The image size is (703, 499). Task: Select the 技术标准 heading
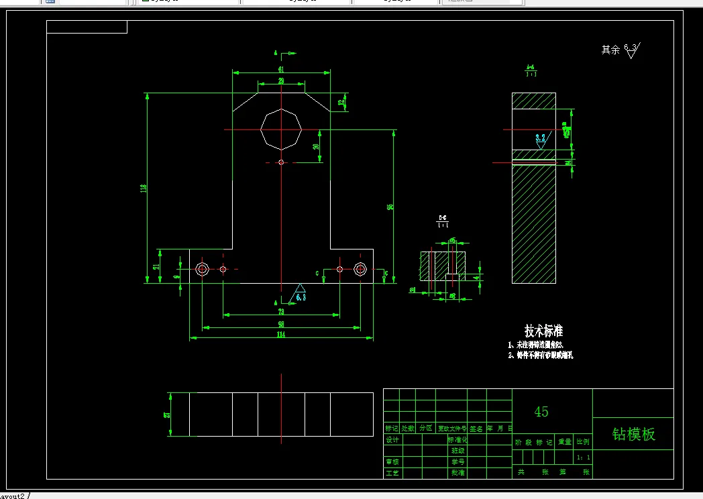543,331
